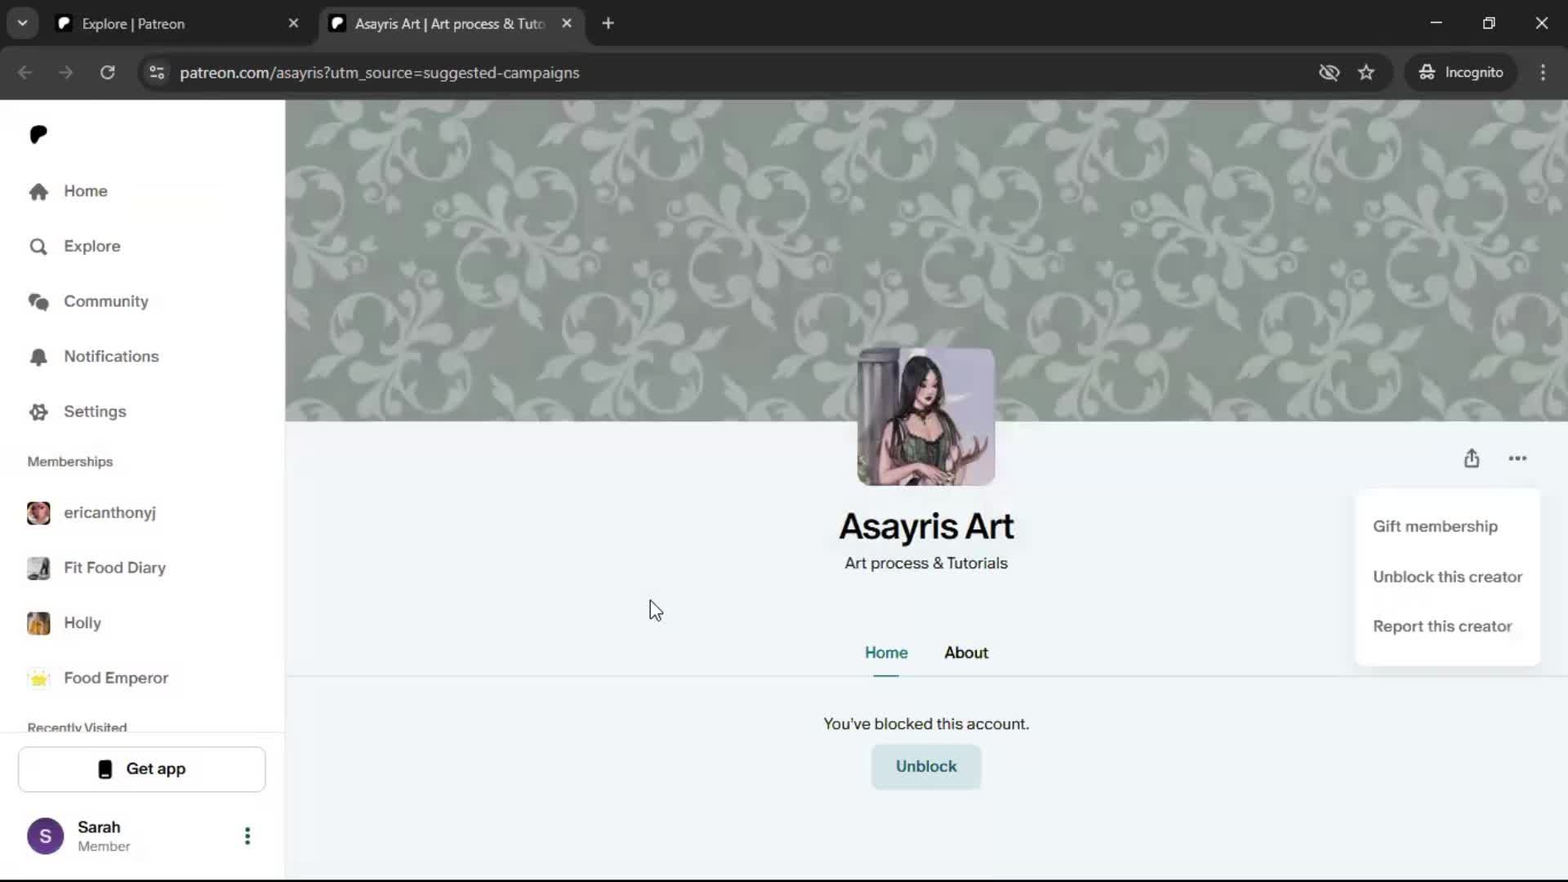Screen dimensions: 1568x882
Task: Click the Community chat bubbles icon
Action: [x=38, y=301]
